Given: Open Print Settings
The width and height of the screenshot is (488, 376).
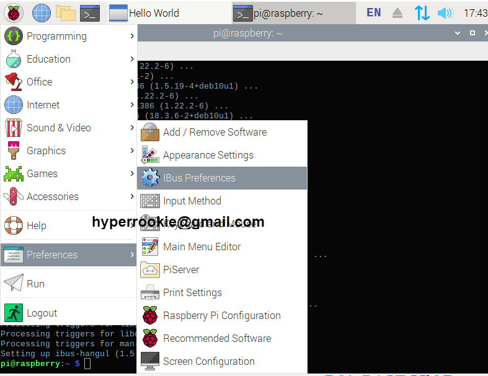Looking at the screenshot, I should (x=222, y=292).
